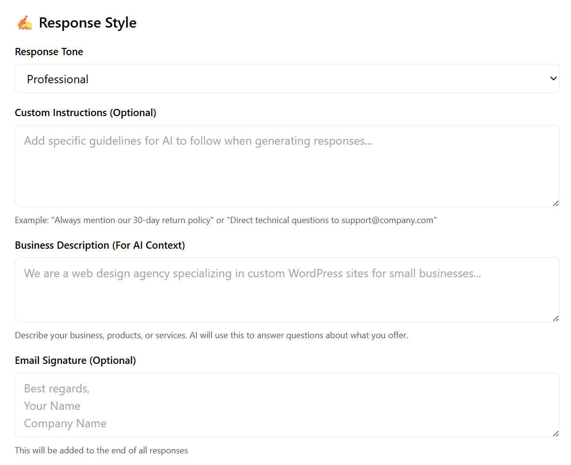Click the 'Add specific guidelines' placeholder text
This screenshot has height=465, width=571.
198,141
